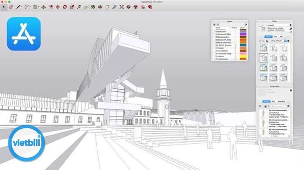Click the Zoom Extents tool
This screenshot has height=170, width=304.
pos(122,7)
